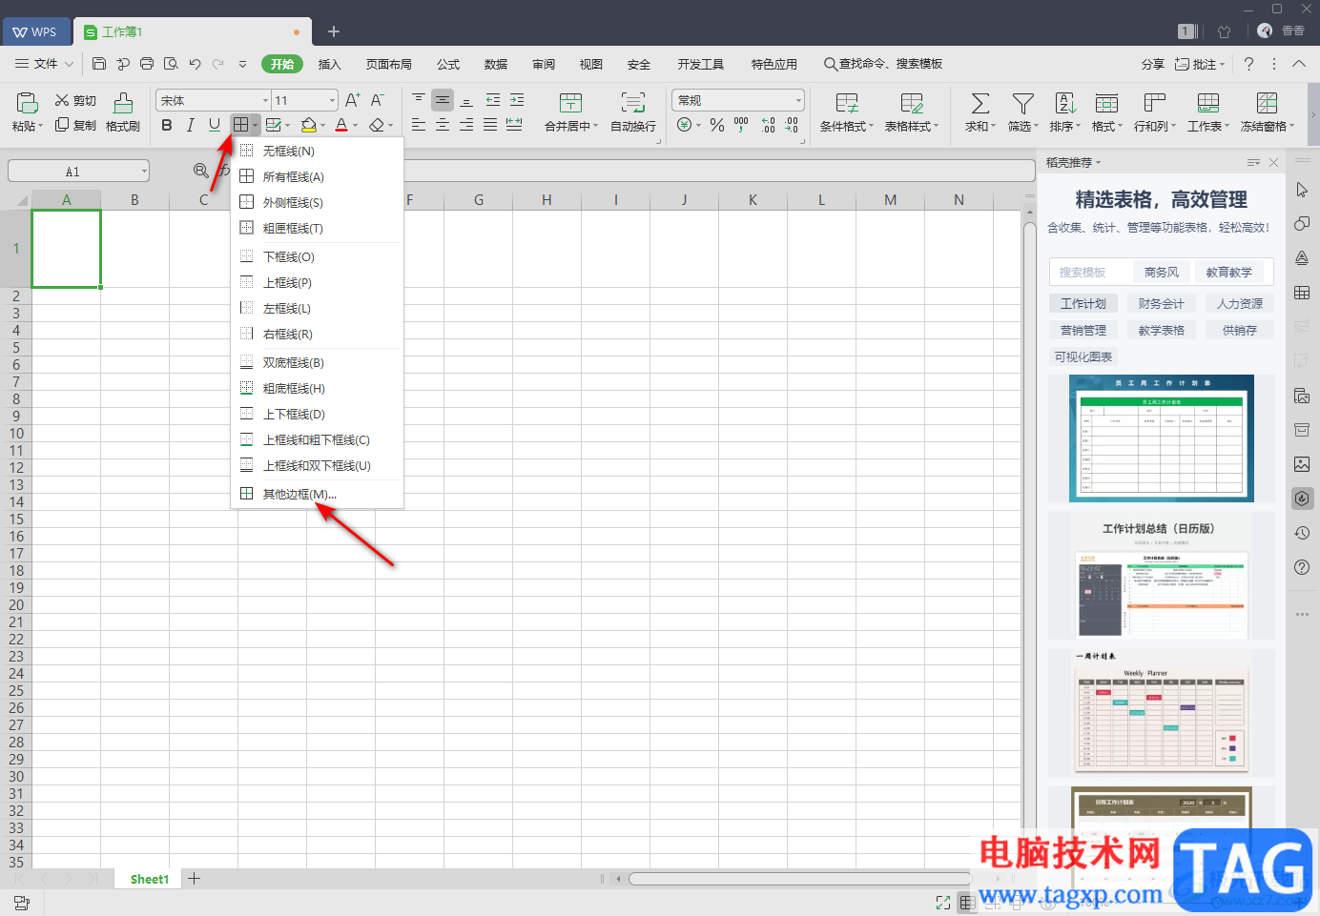This screenshot has width=1320, height=916.
Task: Open the 插入 ribbon tab
Action: tap(329, 64)
